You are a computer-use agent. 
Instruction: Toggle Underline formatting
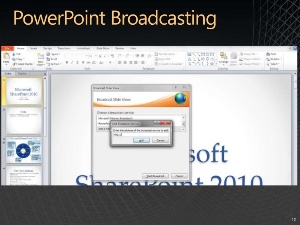click(77, 62)
